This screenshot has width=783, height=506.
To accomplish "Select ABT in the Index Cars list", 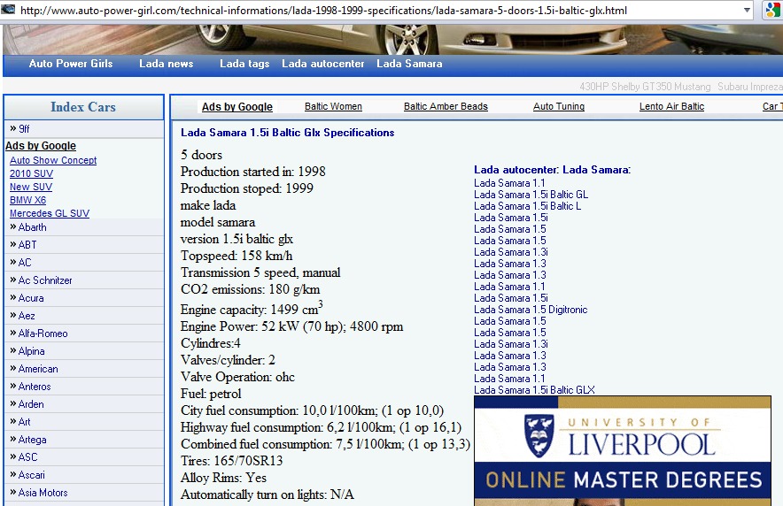I will pos(27,245).
